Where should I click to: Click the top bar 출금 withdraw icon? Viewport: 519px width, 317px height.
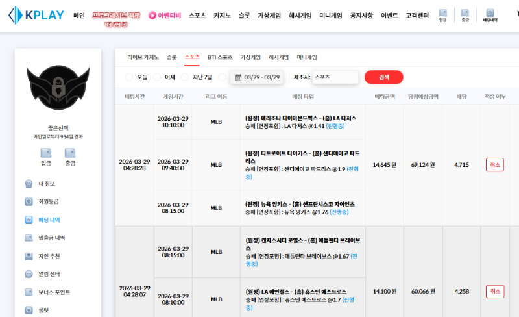point(465,15)
